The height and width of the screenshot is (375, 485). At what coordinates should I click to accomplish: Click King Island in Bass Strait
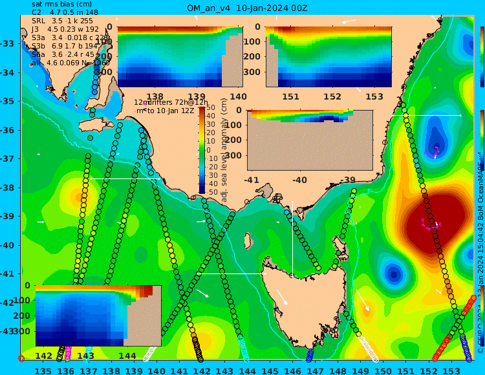pyautogui.click(x=248, y=241)
